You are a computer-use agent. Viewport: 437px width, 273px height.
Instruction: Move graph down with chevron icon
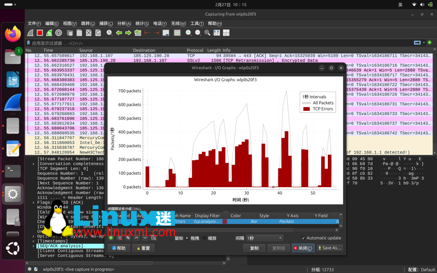tap(145, 238)
